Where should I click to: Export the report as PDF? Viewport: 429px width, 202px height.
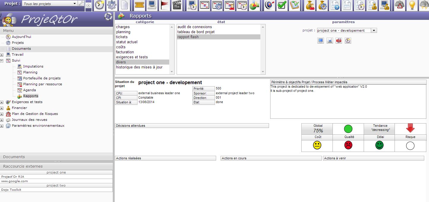click(339, 41)
